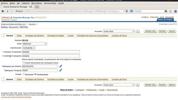Go to Instancia de Base de Datos breadcrumb
This screenshot has height=100, width=178.
point(13,24)
